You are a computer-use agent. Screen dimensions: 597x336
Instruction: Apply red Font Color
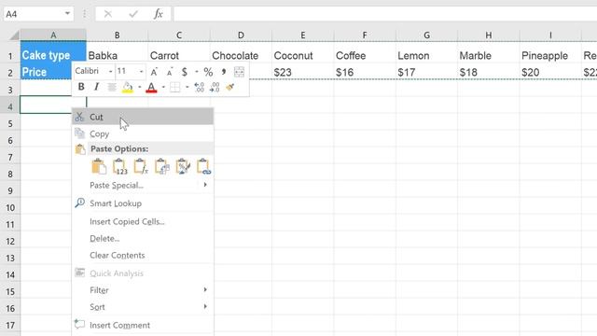[151, 87]
